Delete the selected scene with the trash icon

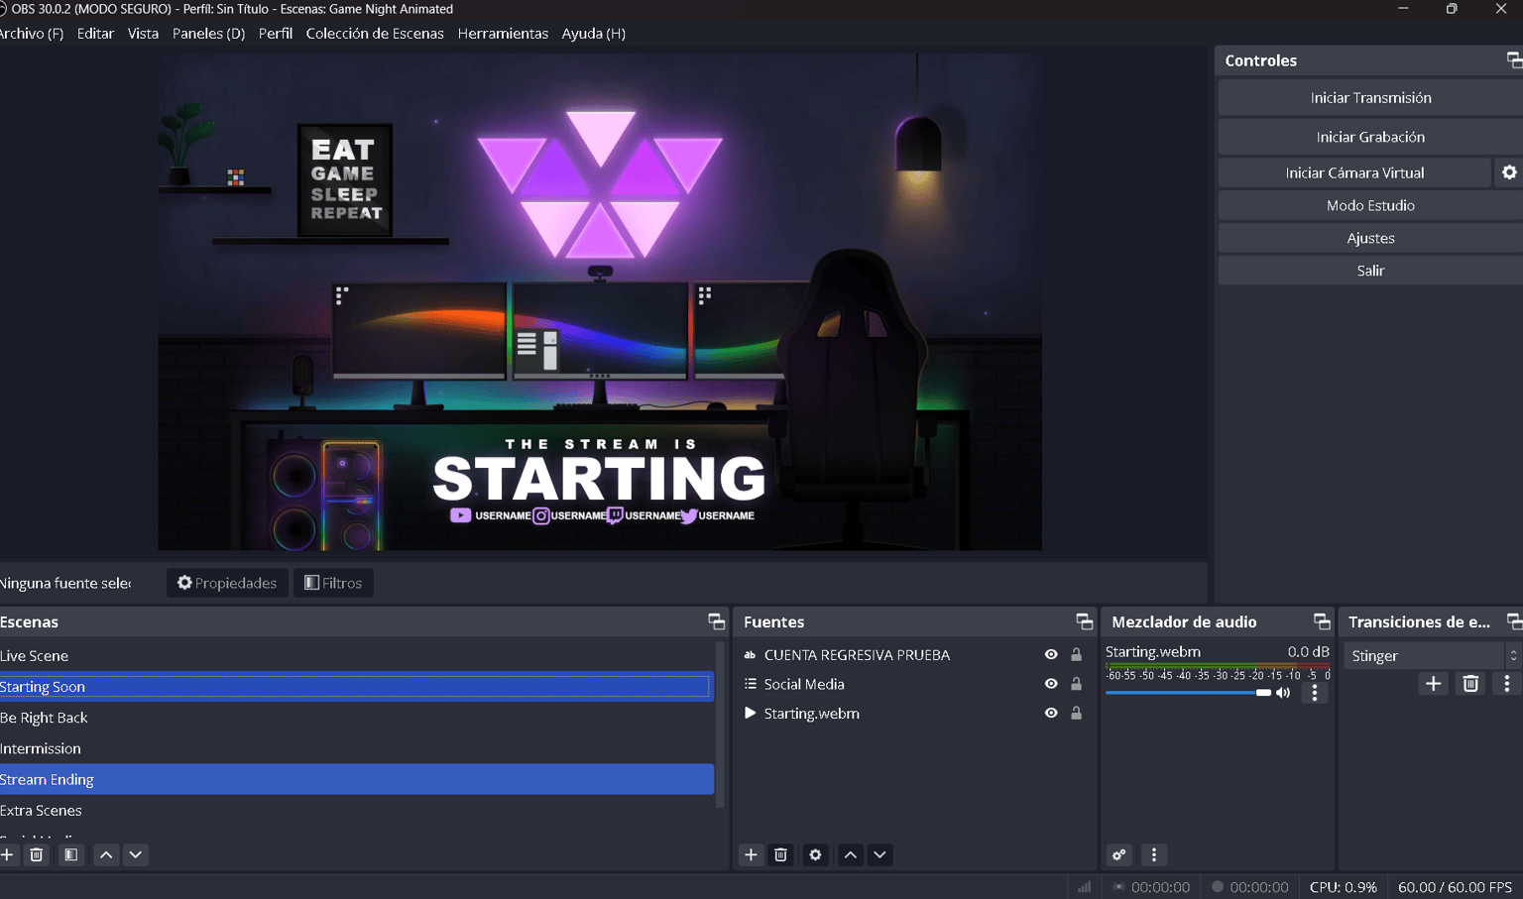[x=37, y=854]
